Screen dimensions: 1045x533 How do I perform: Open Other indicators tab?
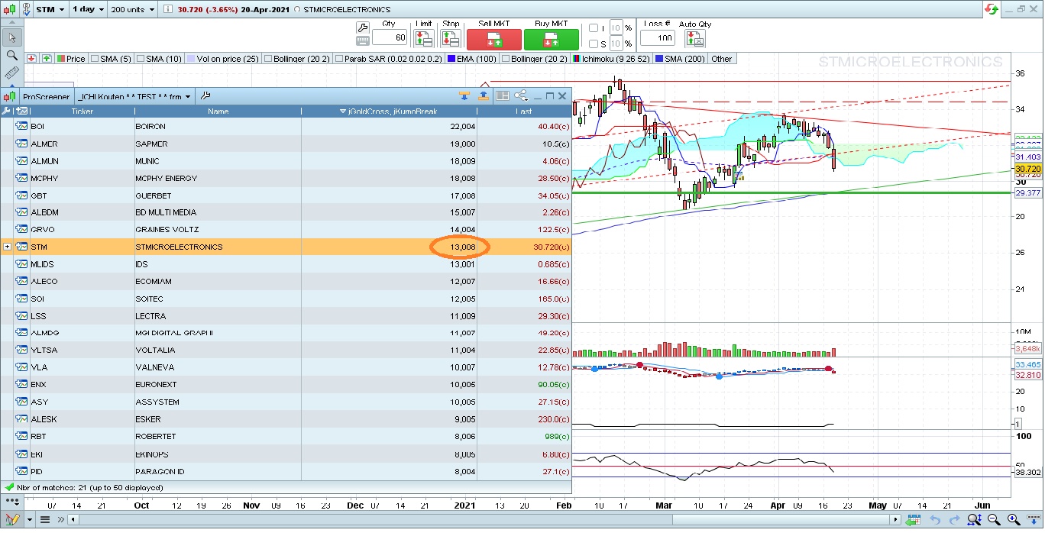coord(722,59)
